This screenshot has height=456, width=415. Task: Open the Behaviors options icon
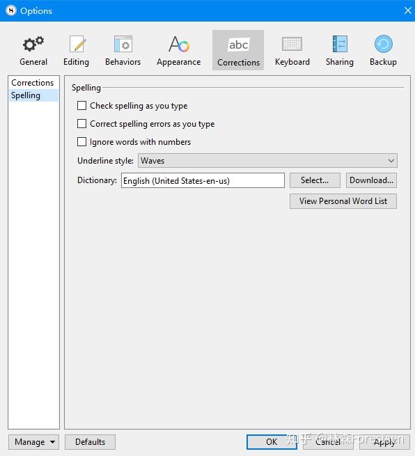pos(123,44)
